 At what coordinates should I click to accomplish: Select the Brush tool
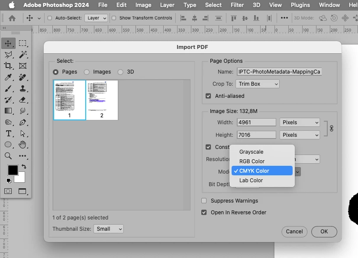[8, 88]
